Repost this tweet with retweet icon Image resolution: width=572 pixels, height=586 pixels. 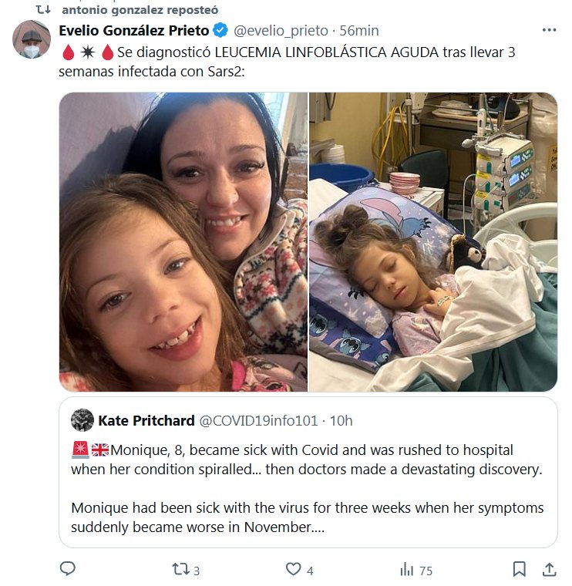[x=179, y=569]
